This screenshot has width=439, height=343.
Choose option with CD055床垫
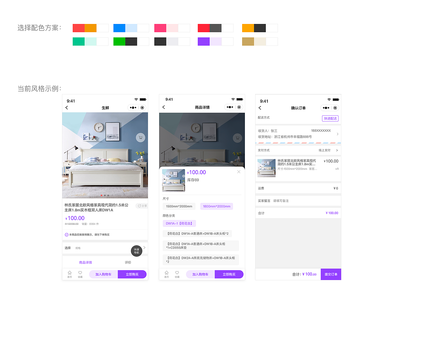pos(201,246)
